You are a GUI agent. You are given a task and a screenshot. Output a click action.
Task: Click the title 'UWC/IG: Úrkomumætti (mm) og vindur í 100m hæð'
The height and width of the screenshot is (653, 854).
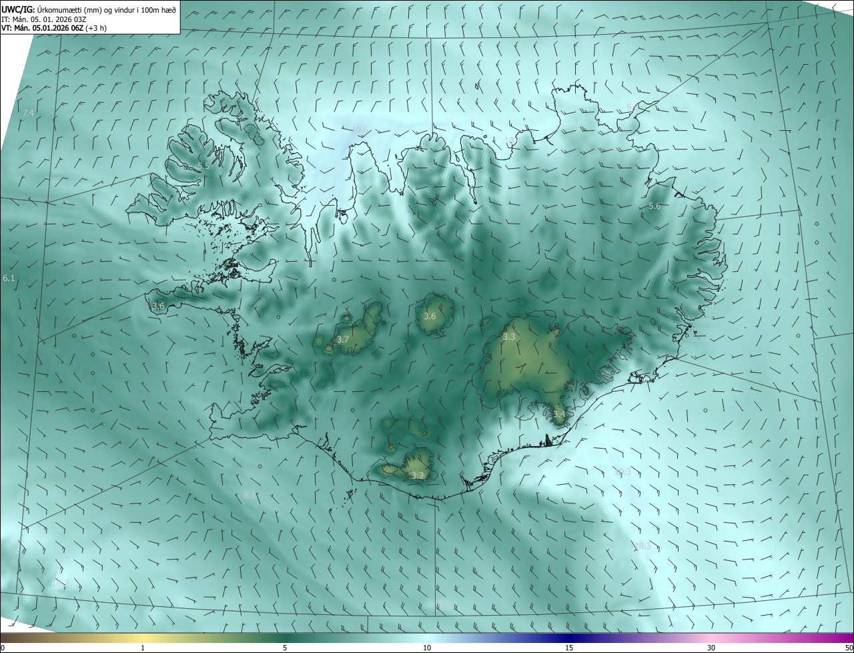pos(89,9)
